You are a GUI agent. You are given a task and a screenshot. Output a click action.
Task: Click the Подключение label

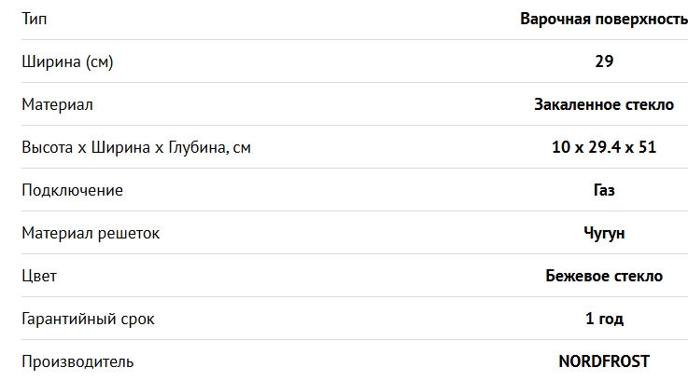[x=72, y=190]
